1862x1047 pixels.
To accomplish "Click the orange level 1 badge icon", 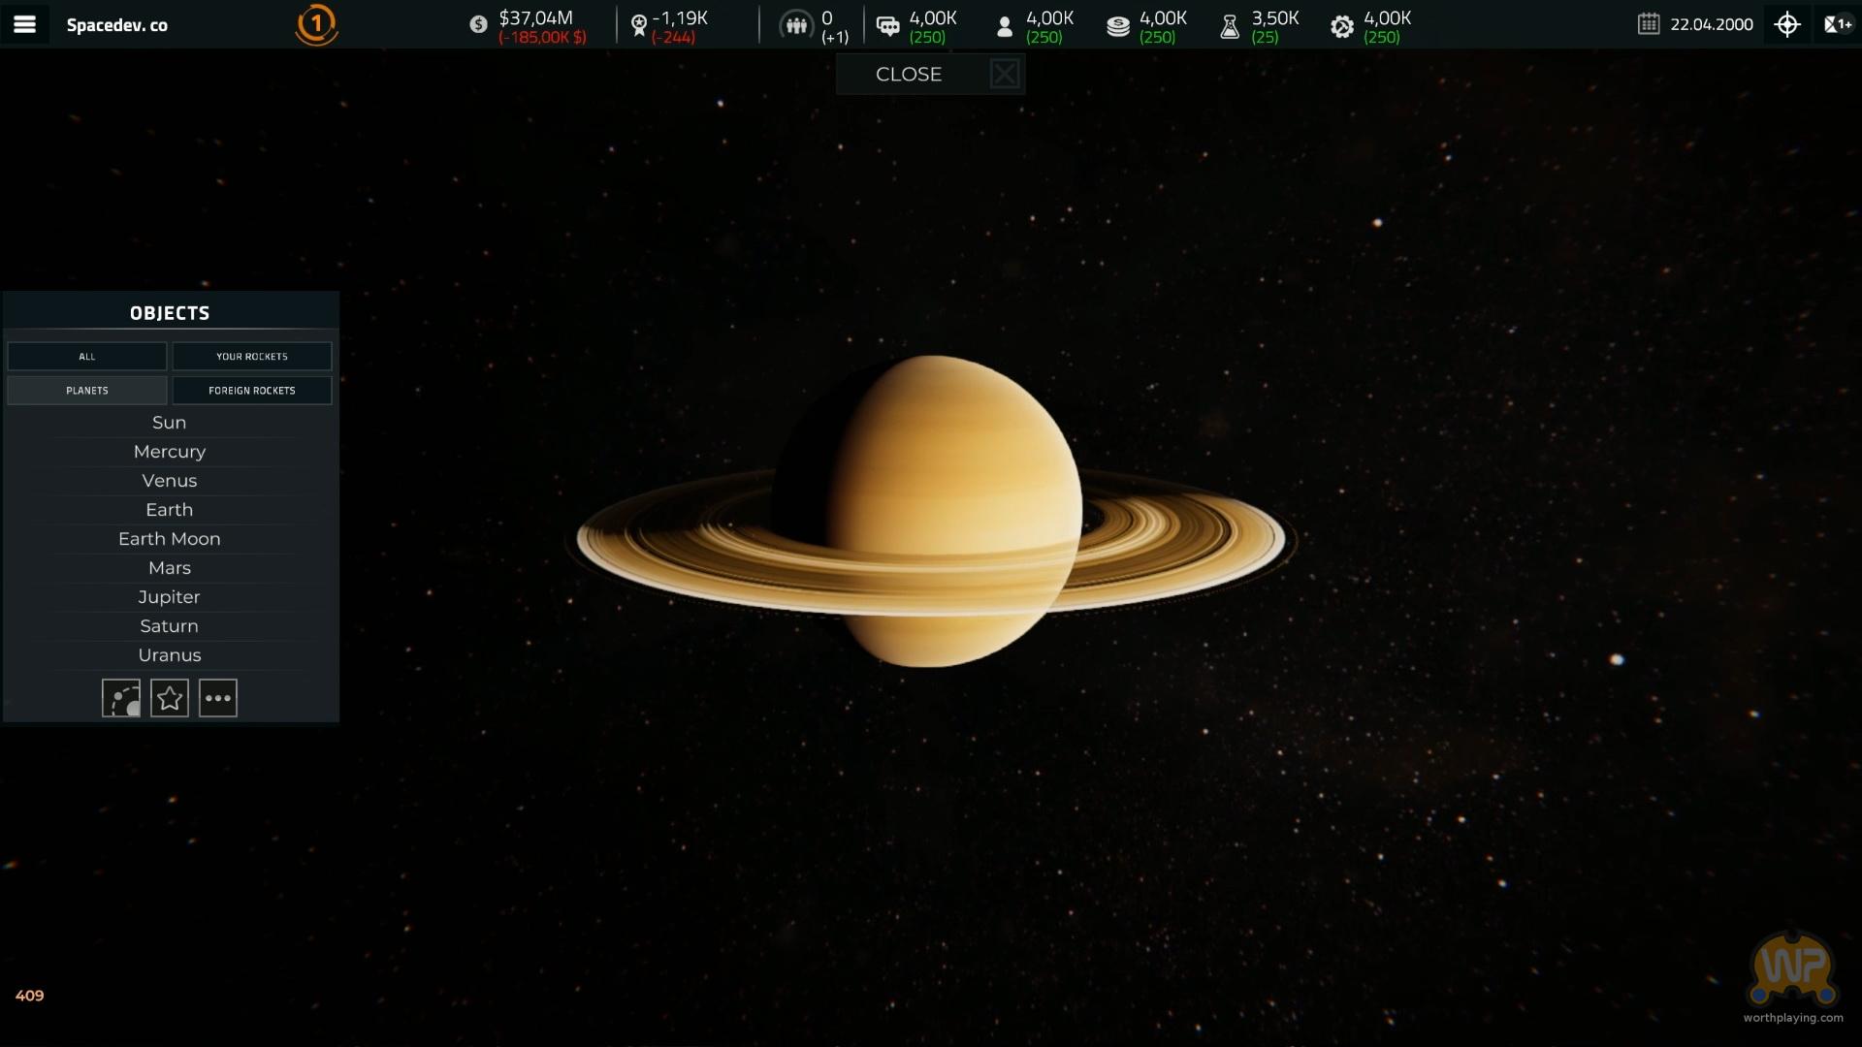I will click(x=316, y=24).
